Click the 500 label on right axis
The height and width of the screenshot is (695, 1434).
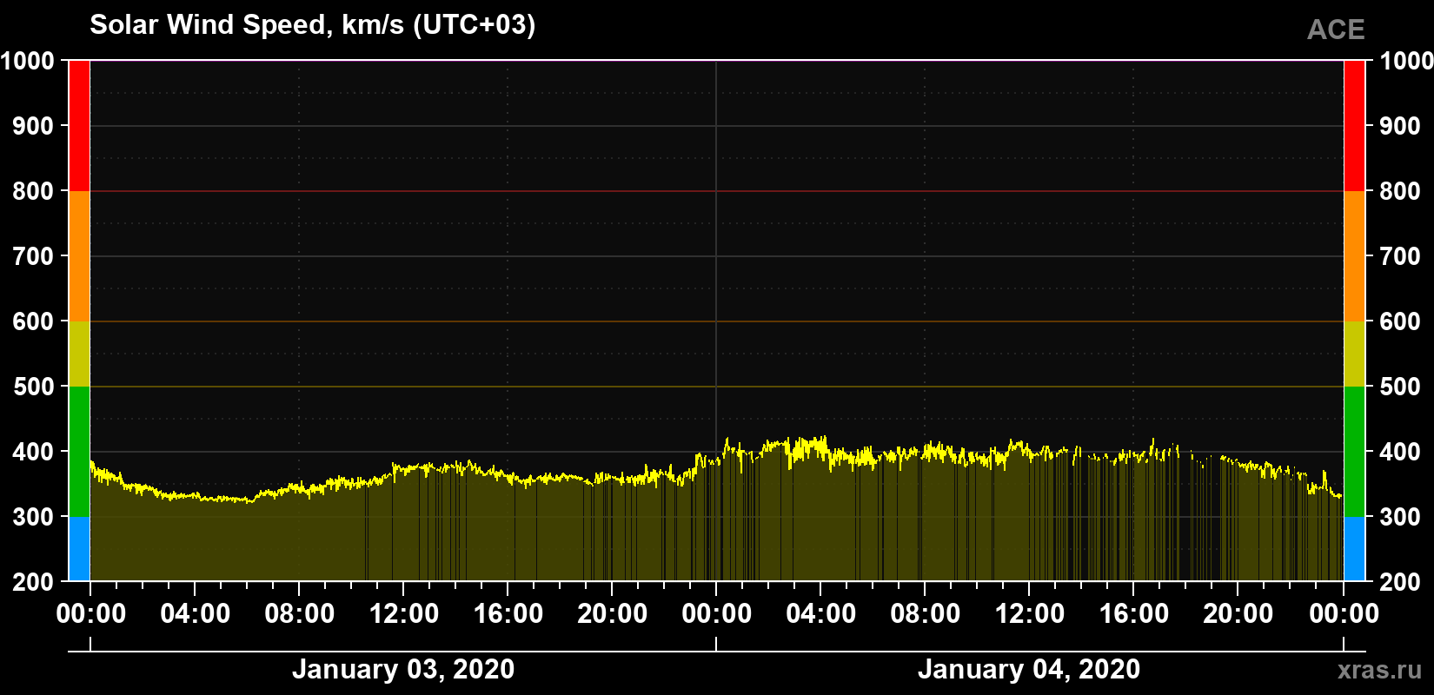(x=1399, y=387)
